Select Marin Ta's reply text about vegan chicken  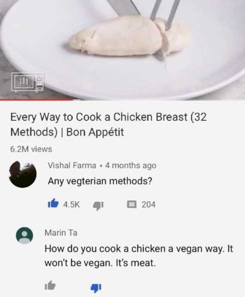pyautogui.click(x=139, y=256)
